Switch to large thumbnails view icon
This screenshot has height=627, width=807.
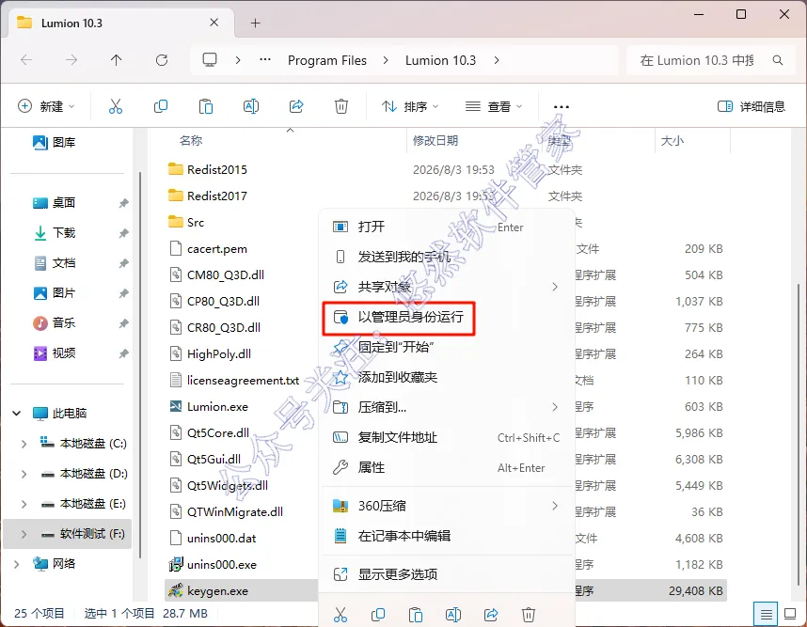pos(790,614)
